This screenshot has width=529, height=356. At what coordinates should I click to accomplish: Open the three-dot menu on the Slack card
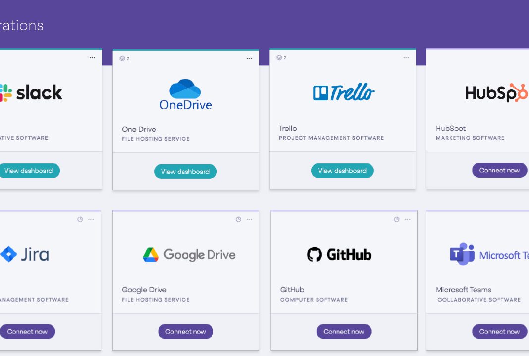click(92, 58)
